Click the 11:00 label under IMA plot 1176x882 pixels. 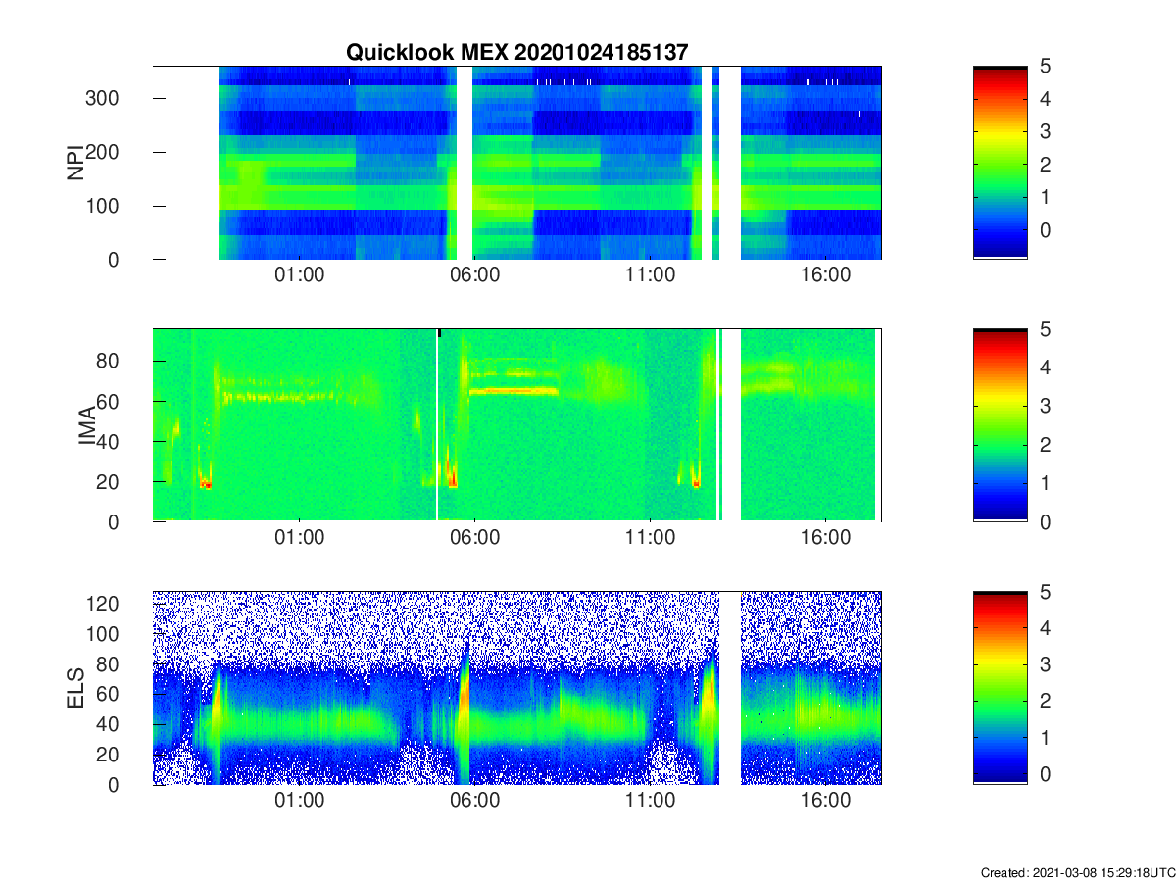pos(650,539)
